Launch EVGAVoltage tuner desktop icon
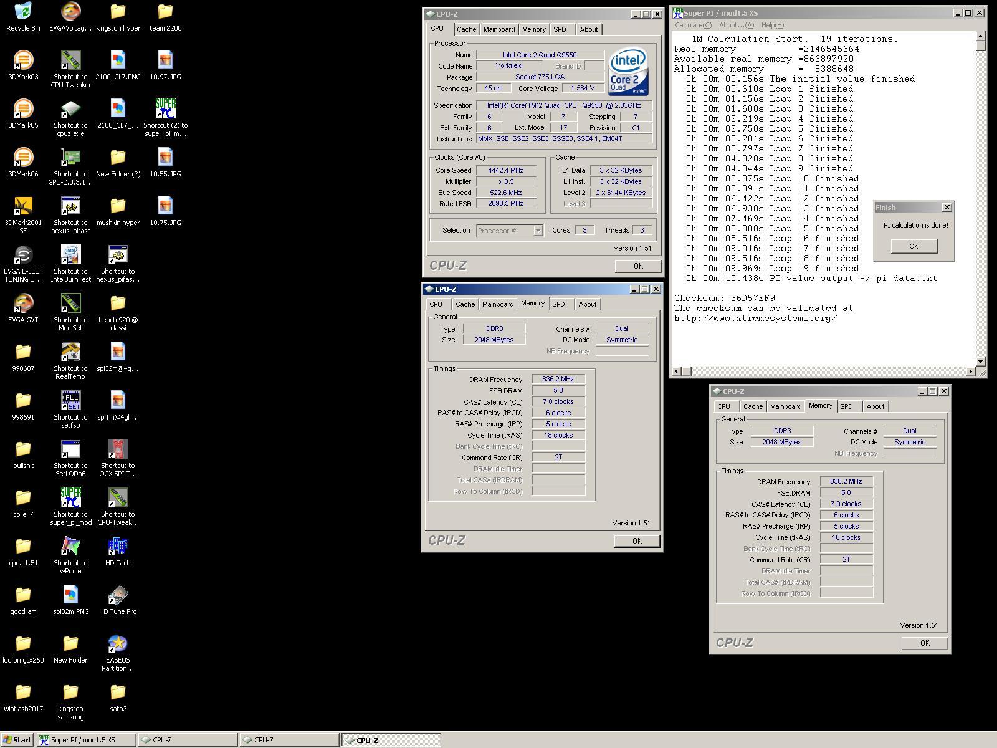 [70, 17]
